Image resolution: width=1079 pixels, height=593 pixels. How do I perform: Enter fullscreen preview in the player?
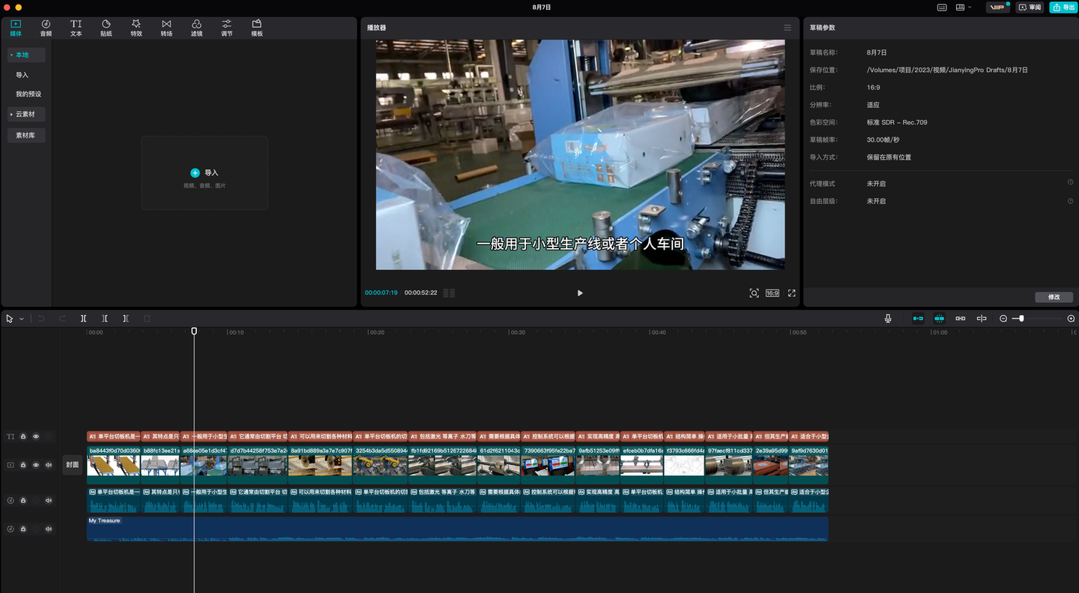pyautogui.click(x=791, y=293)
